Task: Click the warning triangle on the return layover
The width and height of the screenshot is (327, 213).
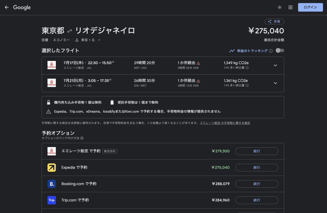Action: click(198, 81)
